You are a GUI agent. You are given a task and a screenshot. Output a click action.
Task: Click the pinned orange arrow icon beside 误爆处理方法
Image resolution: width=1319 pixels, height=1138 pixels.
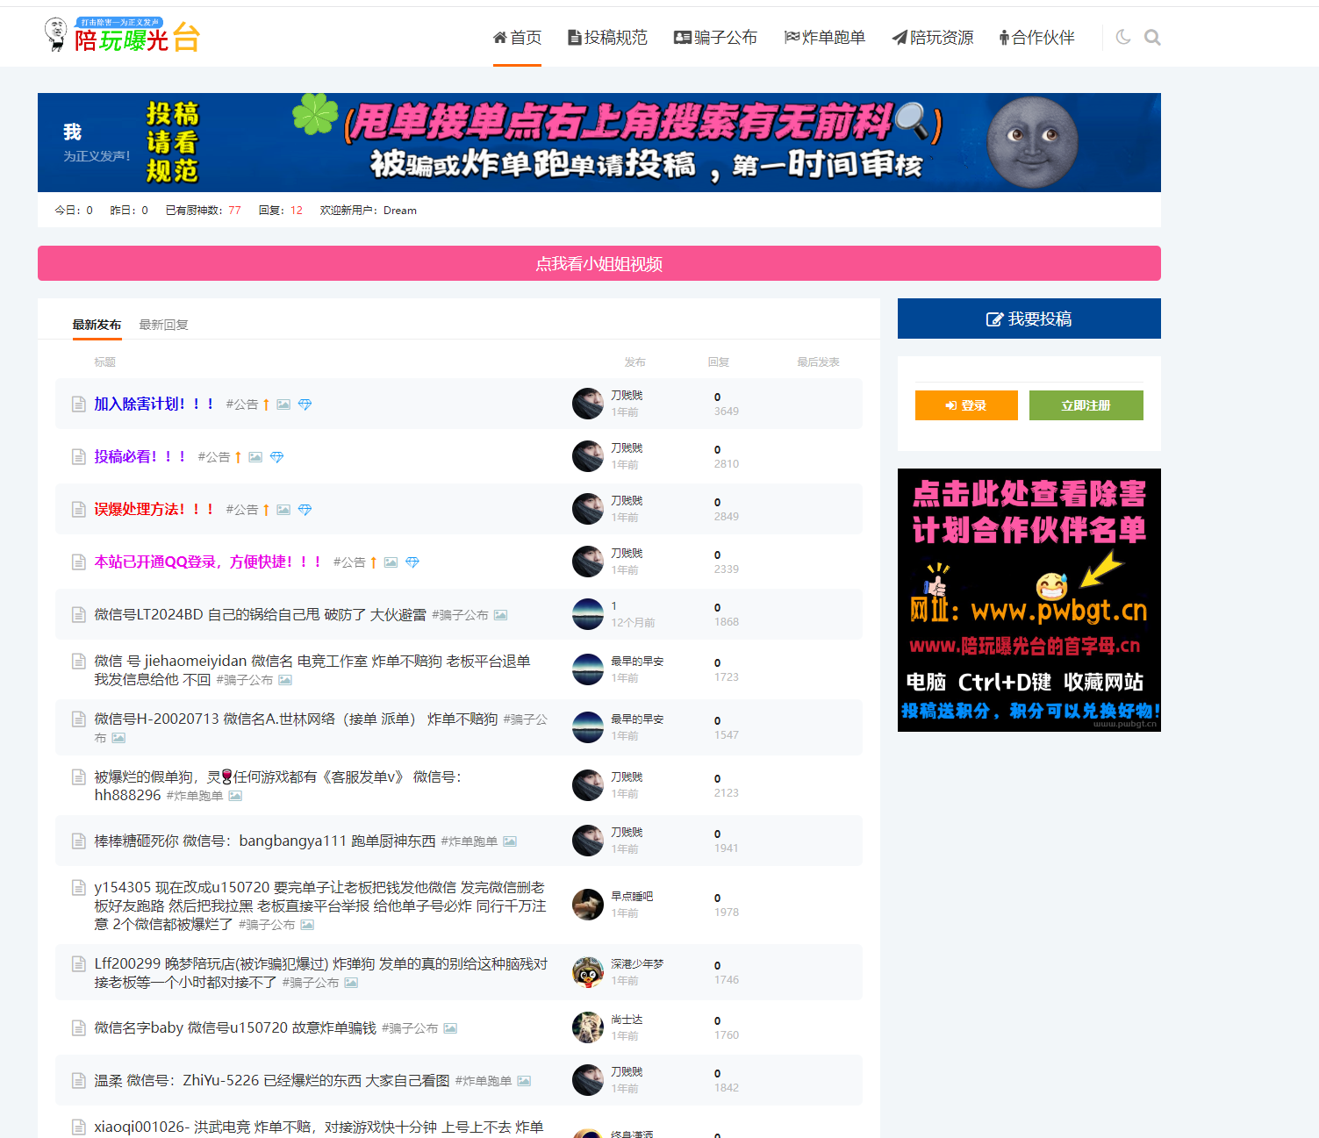[265, 509]
